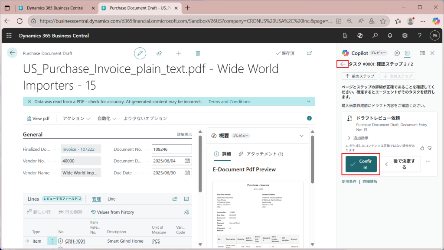Click the E-Document PDF preview thumbnail

[x=258, y=214]
